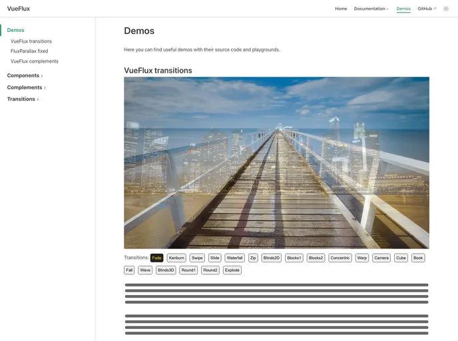The image size is (458, 341).
Task: Select the Fade transition button
Action: (156, 258)
